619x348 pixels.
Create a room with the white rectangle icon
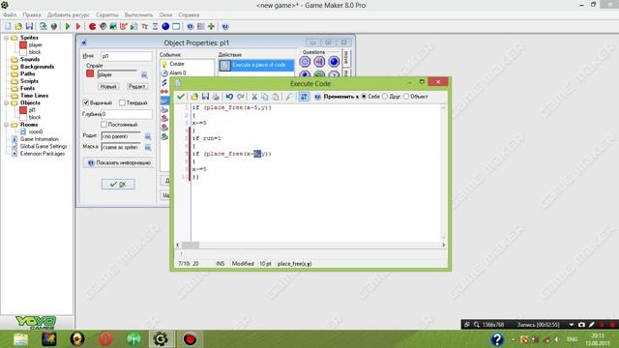tap(176, 26)
